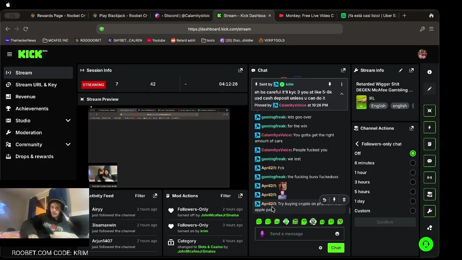Click the lightning bolt sidebar icon
Screen dimensions: 462x260
[430, 127]
